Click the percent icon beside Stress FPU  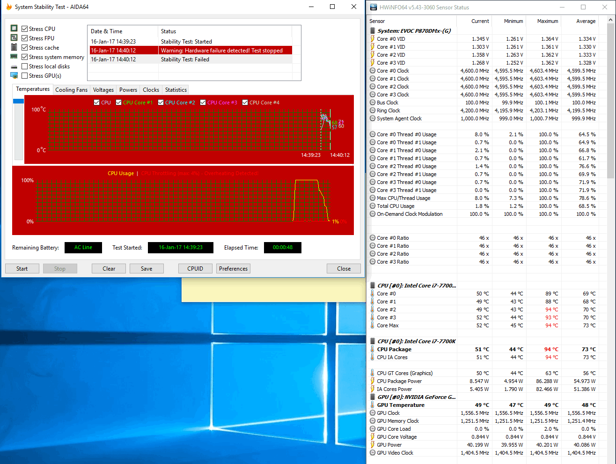[x=14, y=38]
